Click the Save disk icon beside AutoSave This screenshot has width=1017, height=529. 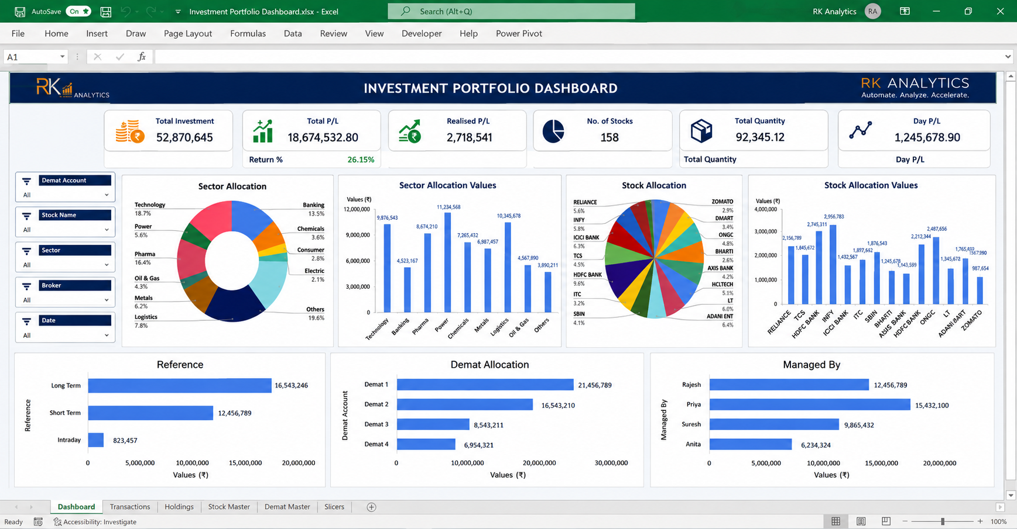(x=106, y=11)
